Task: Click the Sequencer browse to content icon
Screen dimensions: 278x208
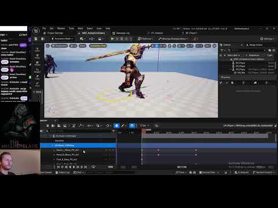Action: point(53,126)
